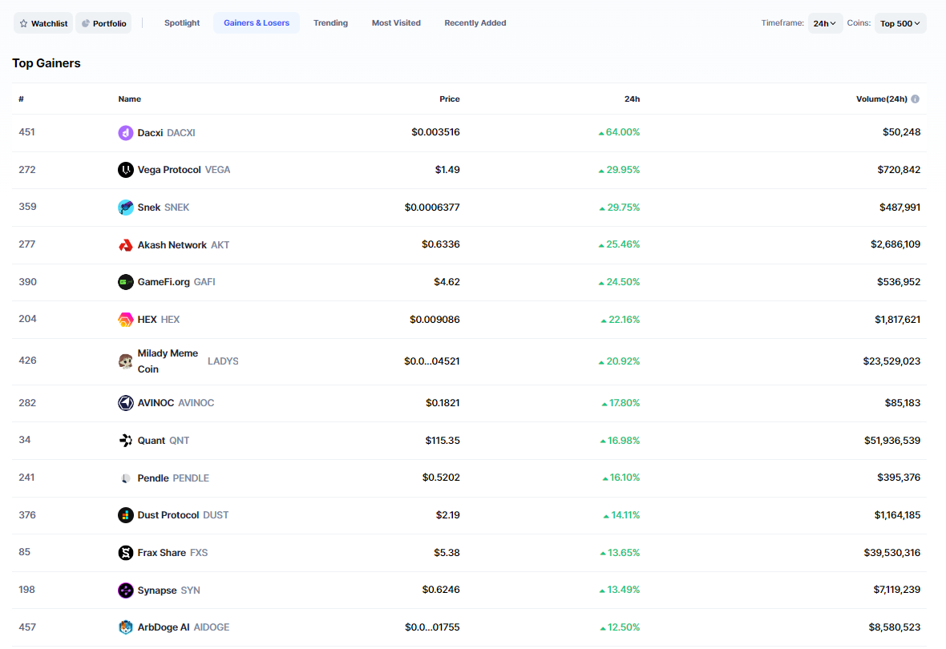Open the Frax Share coin link
Viewport: 946px width, 649px height.
[161, 553]
